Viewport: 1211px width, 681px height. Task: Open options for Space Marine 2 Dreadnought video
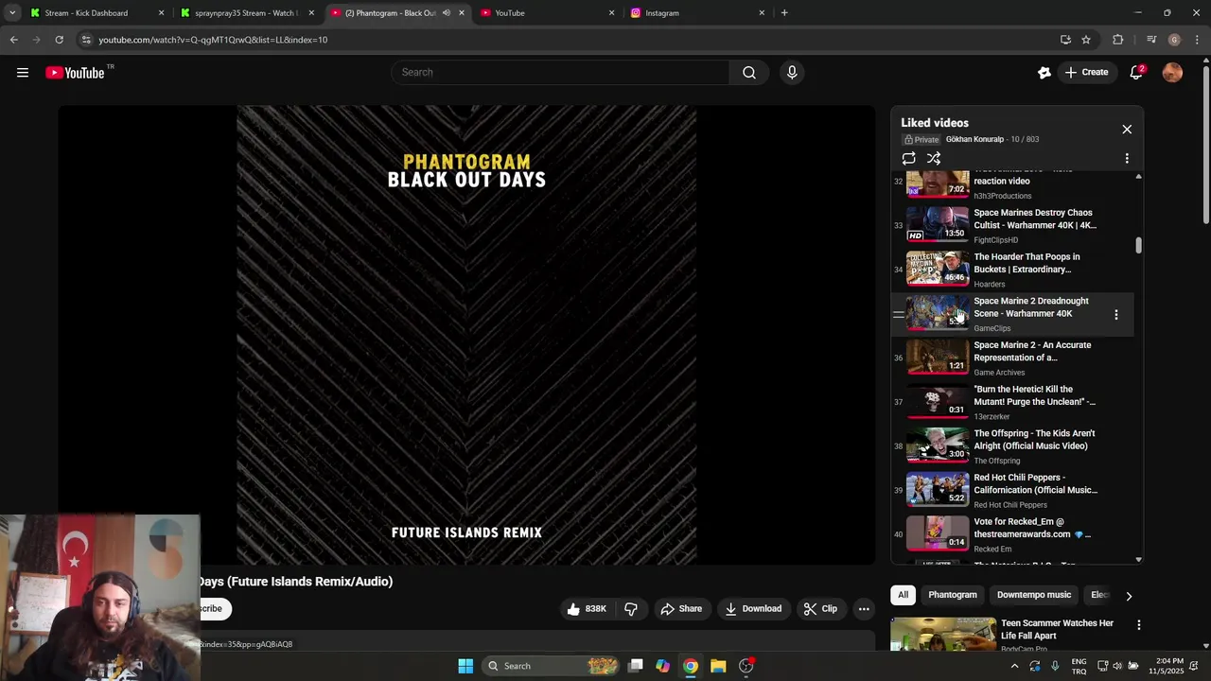(1116, 314)
